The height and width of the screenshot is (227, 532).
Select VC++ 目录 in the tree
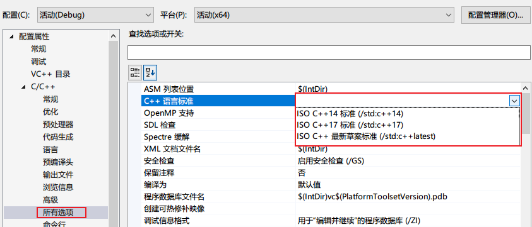(50, 74)
